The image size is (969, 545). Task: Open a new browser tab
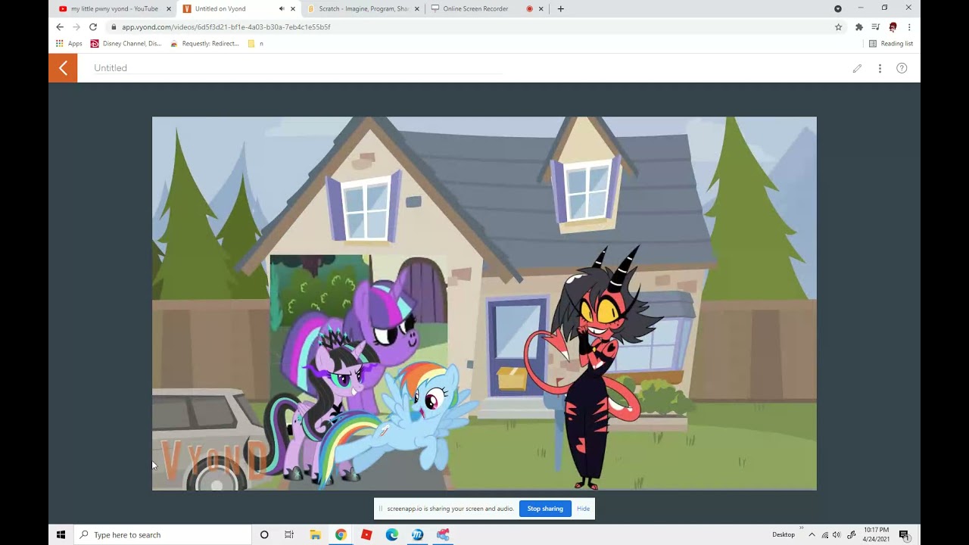coord(560,9)
